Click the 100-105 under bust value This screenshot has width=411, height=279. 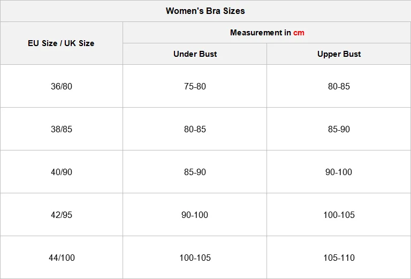click(x=195, y=258)
